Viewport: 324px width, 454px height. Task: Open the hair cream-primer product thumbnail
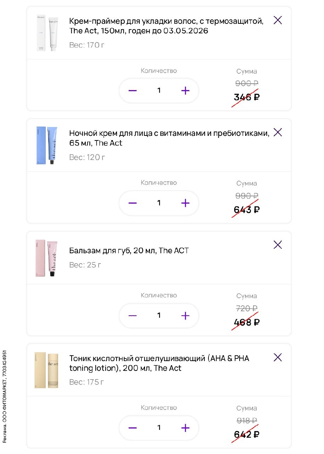47,33
